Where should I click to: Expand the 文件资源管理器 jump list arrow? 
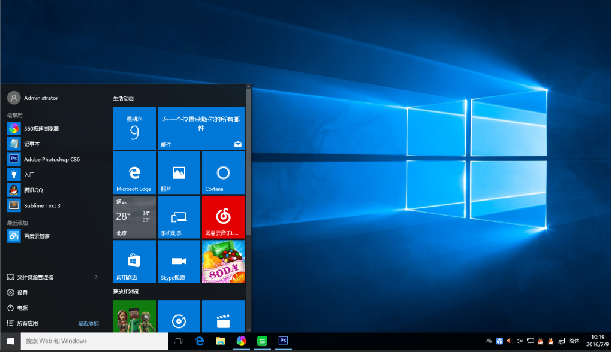click(x=97, y=277)
